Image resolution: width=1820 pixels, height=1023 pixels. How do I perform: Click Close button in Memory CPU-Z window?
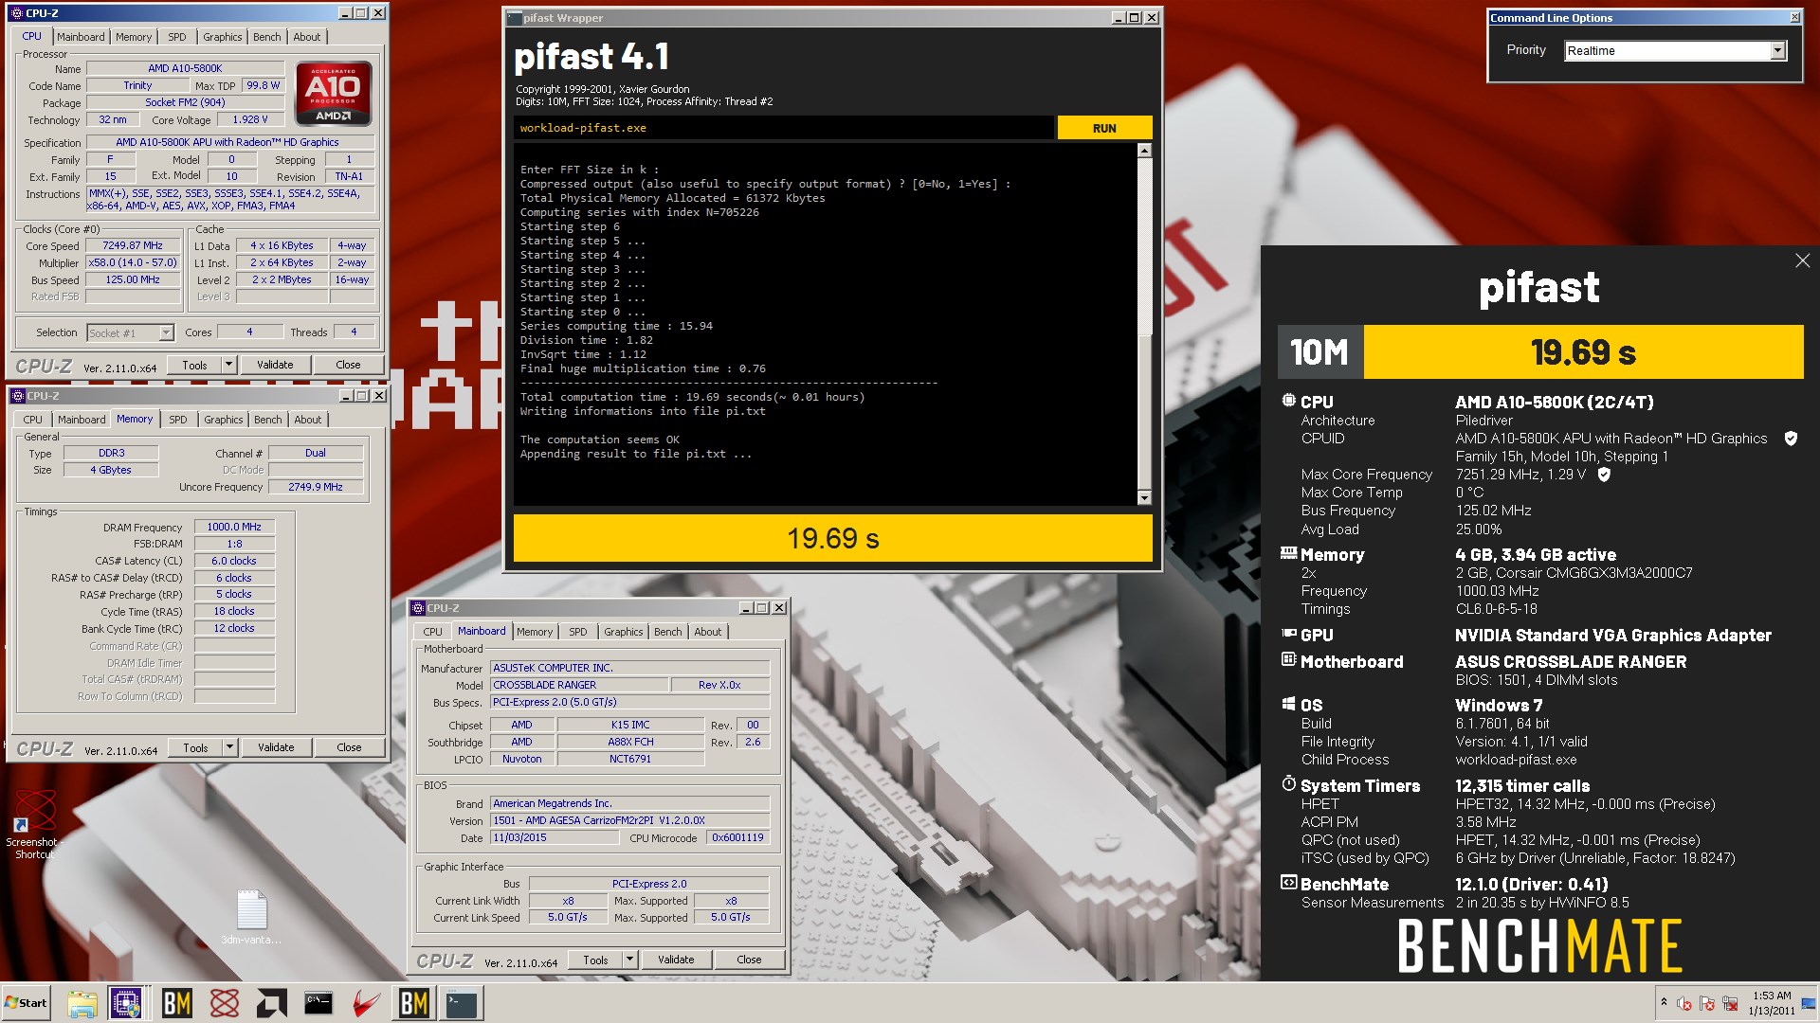pyautogui.click(x=349, y=747)
